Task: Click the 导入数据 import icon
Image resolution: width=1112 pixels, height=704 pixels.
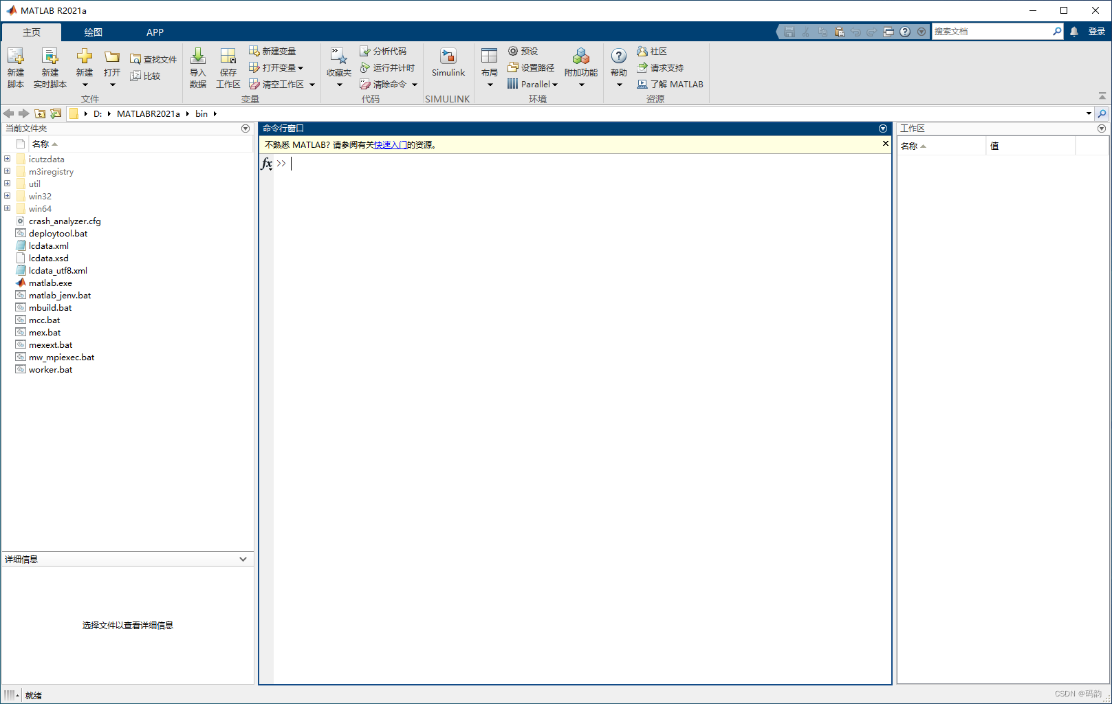Action: pos(198,56)
